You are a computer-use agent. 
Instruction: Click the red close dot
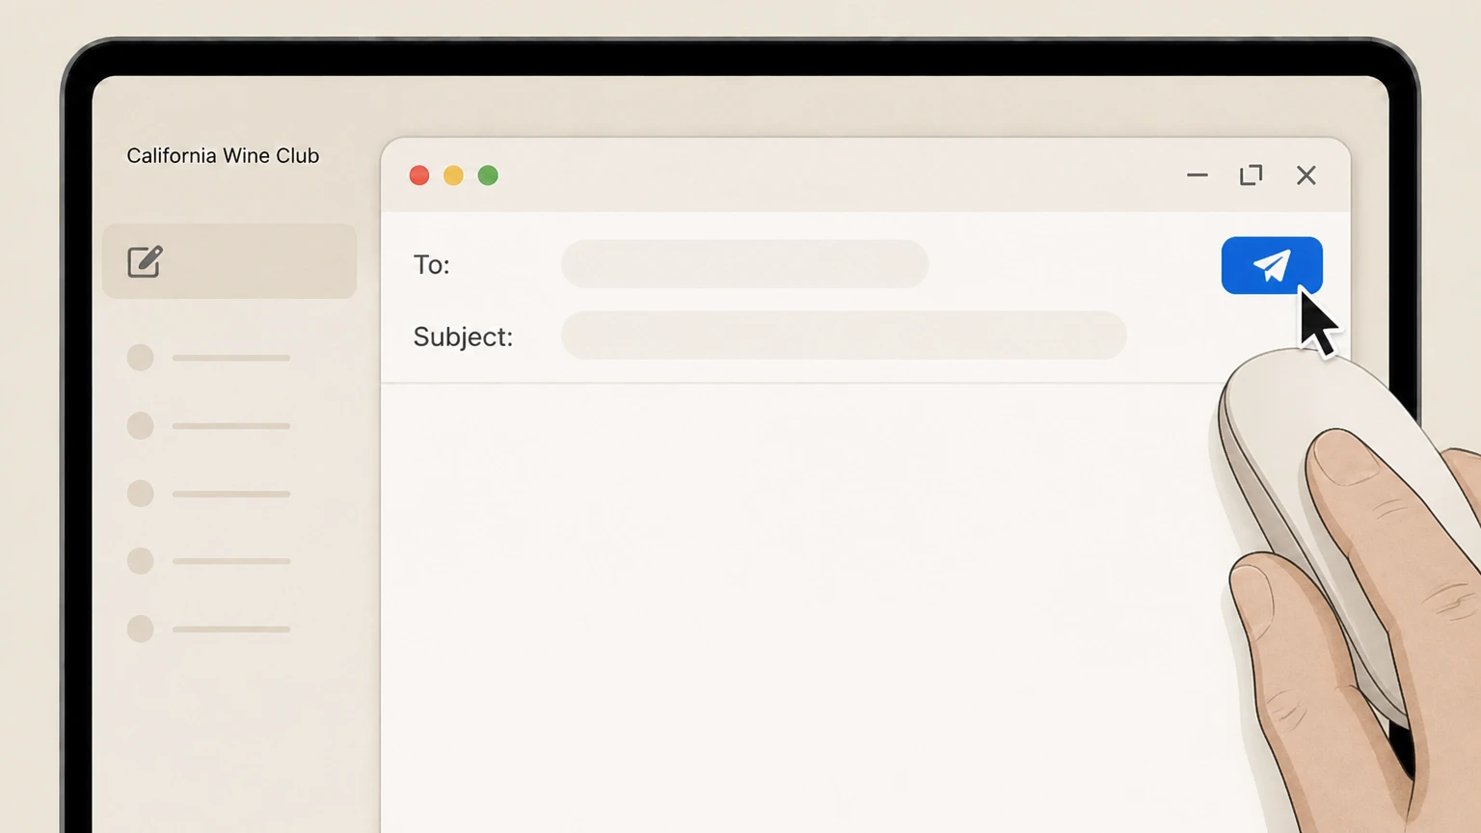[419, 175]
